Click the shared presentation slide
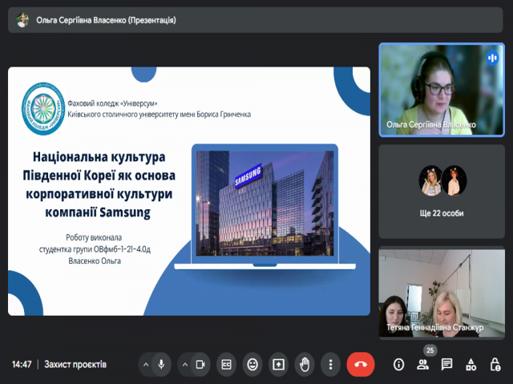The height and width of the screenshot is (384, 513). [x=189, y=192]
